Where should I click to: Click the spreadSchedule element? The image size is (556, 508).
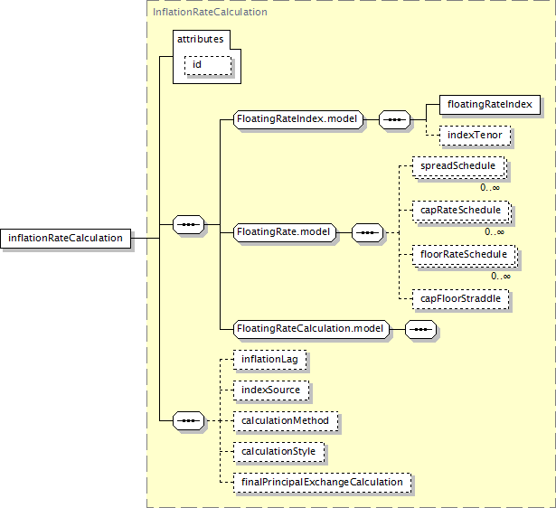457,167
